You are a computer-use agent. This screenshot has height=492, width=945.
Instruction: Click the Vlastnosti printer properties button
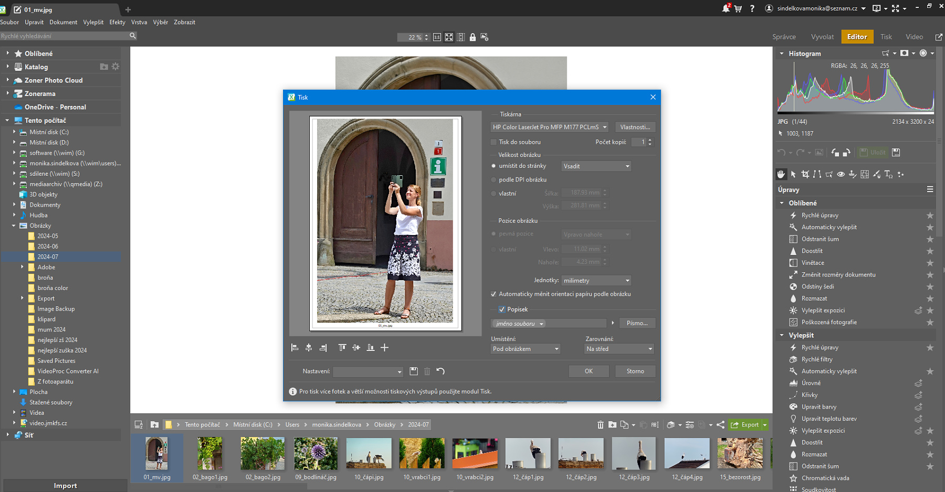[635, 127]
